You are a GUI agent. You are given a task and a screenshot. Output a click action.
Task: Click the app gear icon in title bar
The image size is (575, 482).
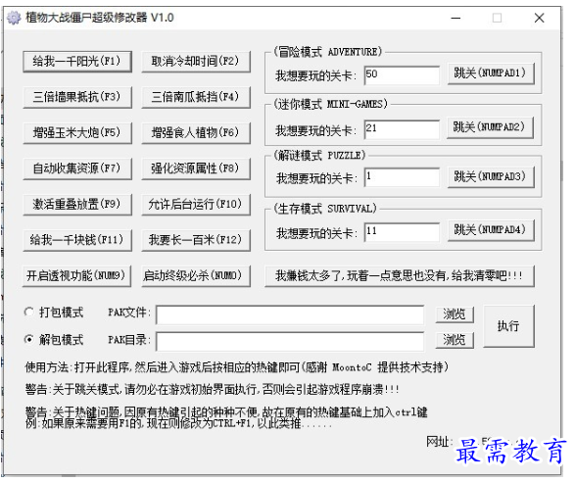[x=14, y=18]
